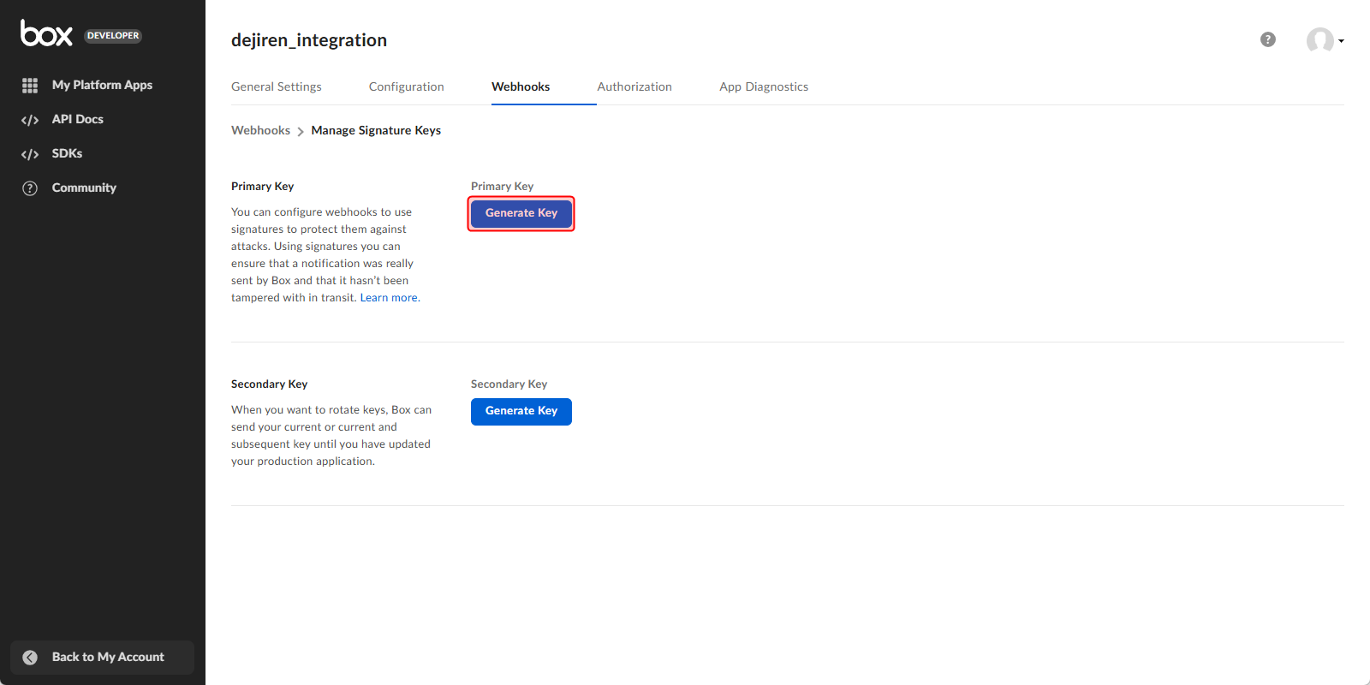Image resolution: width=1370 pixels, height=685 pixels.
Task: Click the bold Secondary Key heading
Action: pyautogui.click(x=269, y=384)
